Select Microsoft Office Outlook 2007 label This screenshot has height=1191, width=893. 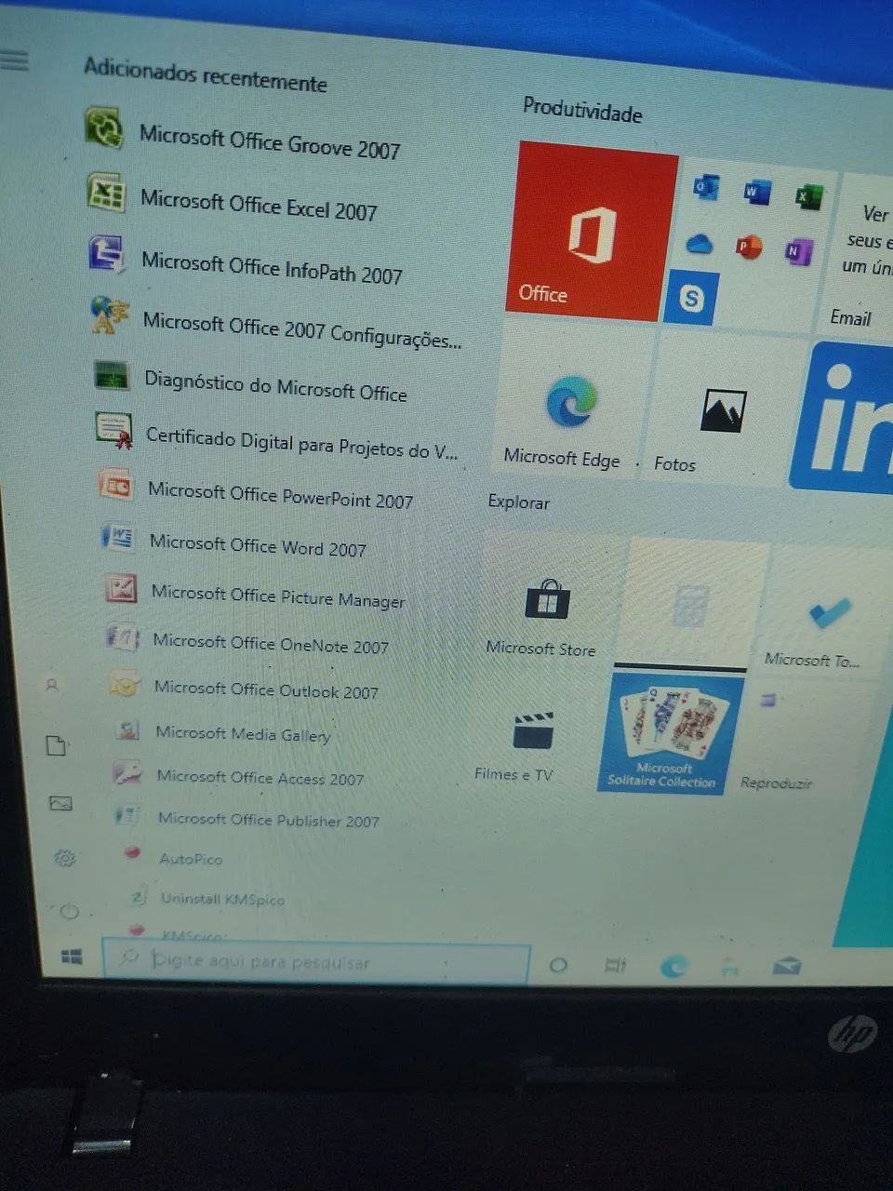pos(267,689)
